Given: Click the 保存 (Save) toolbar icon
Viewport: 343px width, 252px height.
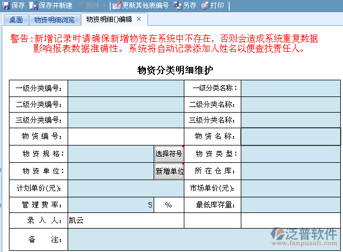Looking at the screenshot, I should pos(6,6).
